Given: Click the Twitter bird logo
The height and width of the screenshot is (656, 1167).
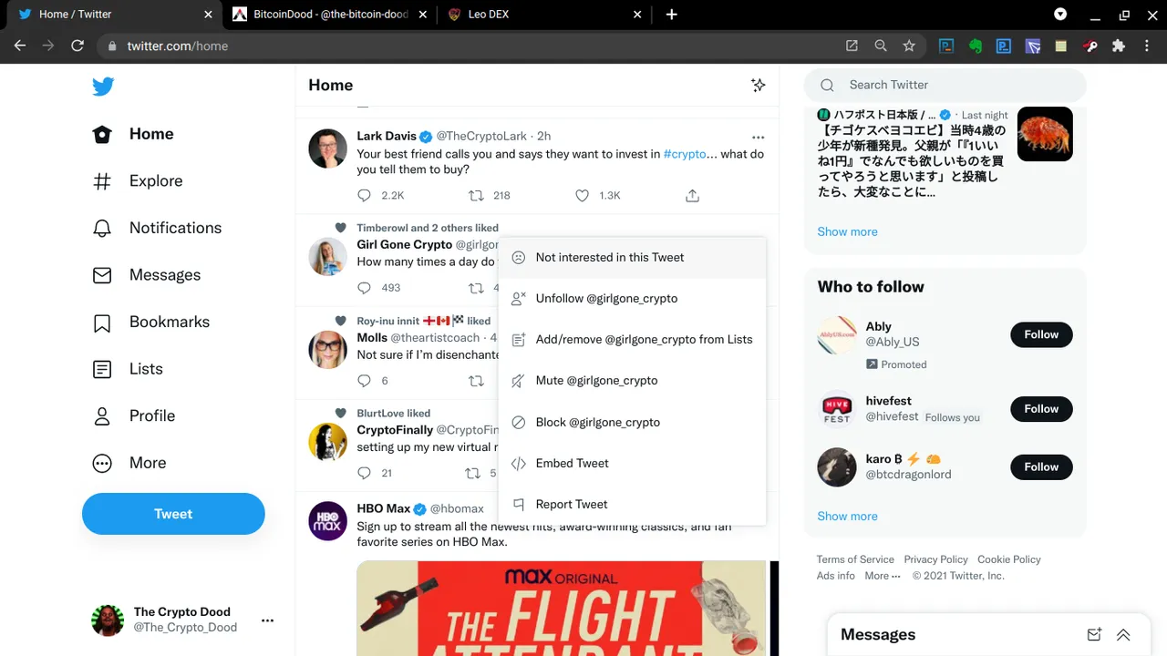Looking at the screenshot, I should click(103, 87).
